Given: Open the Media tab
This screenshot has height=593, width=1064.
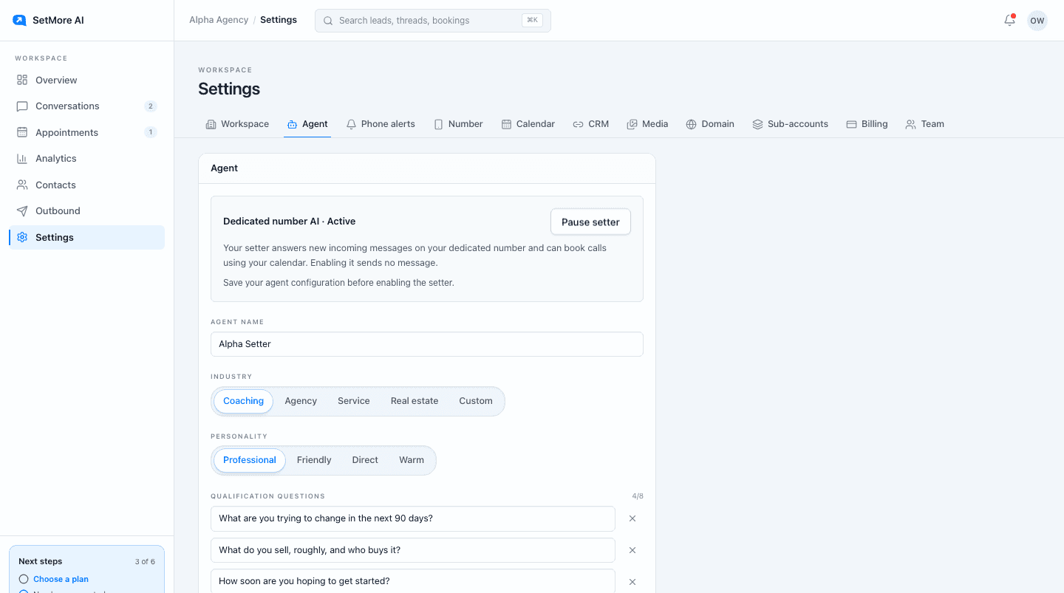Looking at the screenshot, I should 647,124.
